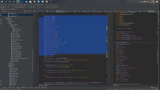The height and width of the screenshot is (90, 160).
Task: Expand the folder just below platform in tree
Action: [8, 66]
